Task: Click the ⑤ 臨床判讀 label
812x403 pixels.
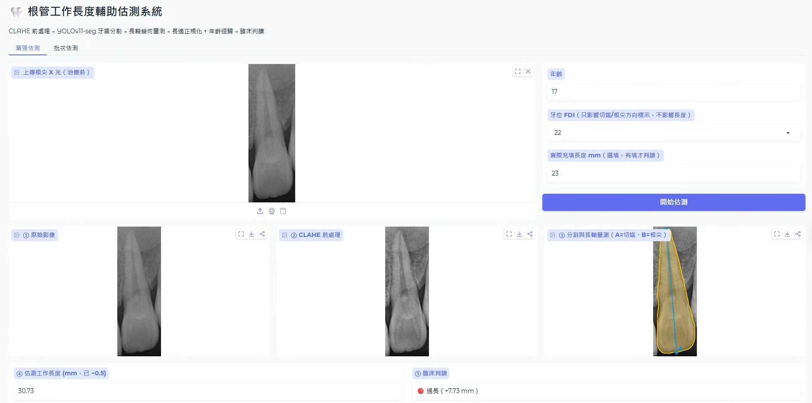Action: click(x=431, y=373)
